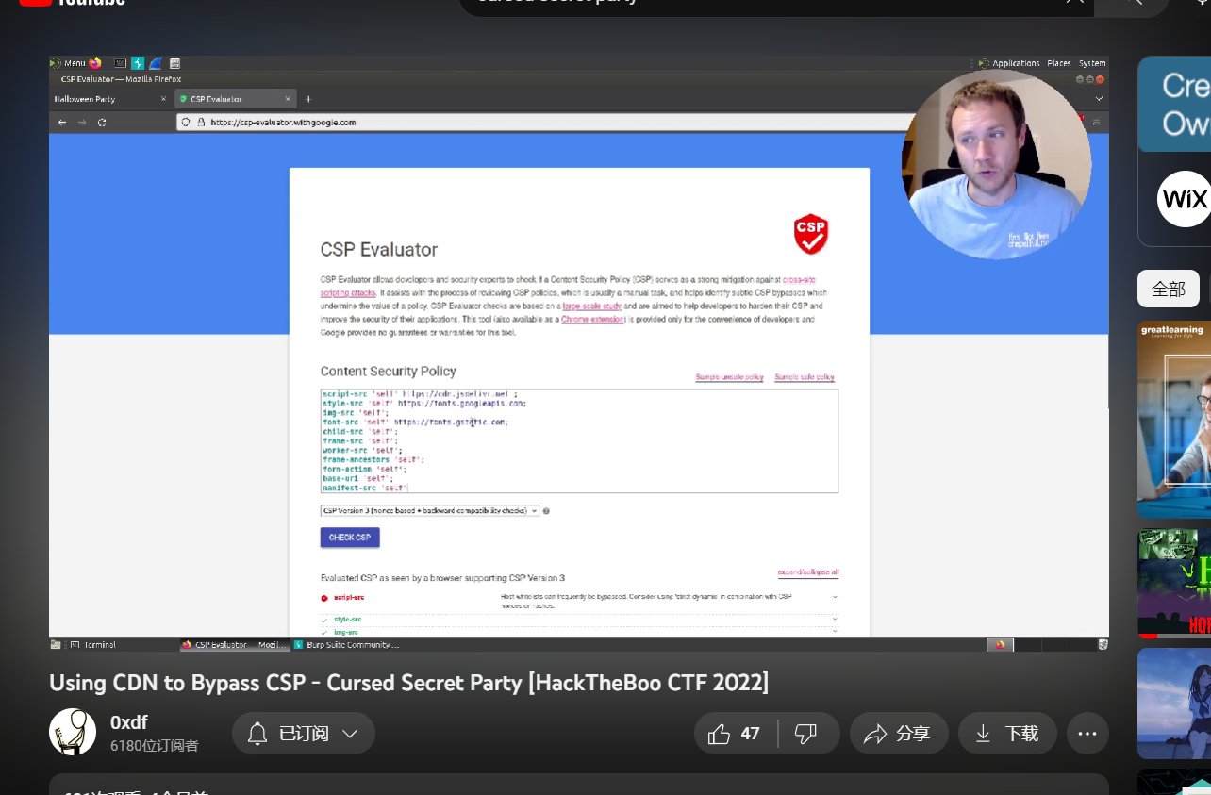Open the Wix ad logo
Image resolution: width=1211 pixels, height=795 pixels.
coord(1184,199)
